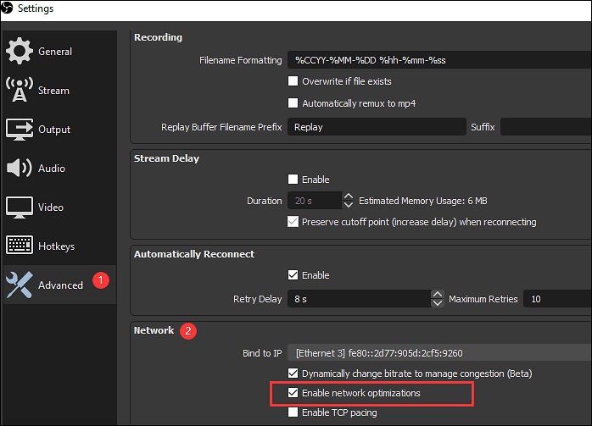Click the Advanced tools icon
The image size is (592, 426).
20,285
